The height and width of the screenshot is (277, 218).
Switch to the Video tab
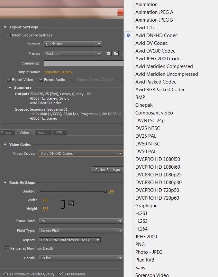tap(24, 133)
